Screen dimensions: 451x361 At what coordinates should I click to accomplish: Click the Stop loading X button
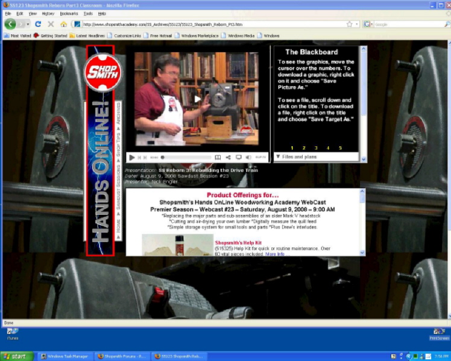coord(51,24)
